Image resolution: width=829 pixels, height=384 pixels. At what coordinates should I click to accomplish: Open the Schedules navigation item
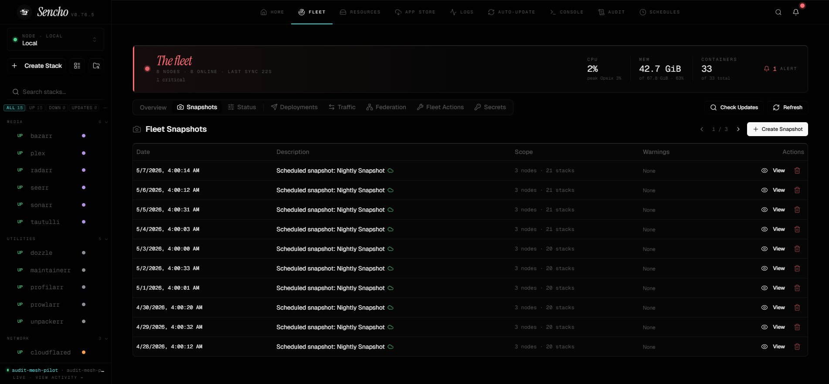[659, 12]
